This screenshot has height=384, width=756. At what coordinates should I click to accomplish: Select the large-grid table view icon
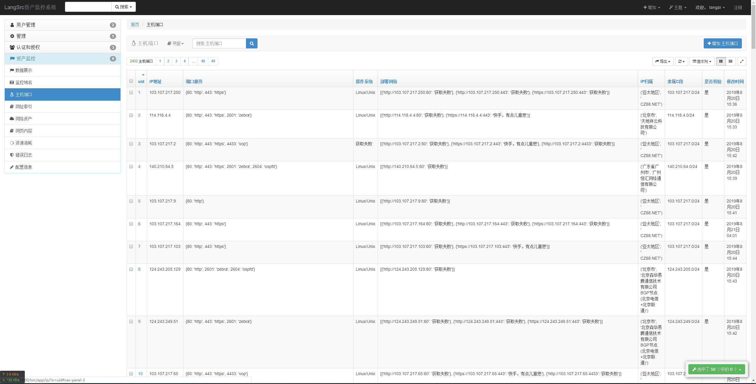[721, 61]
